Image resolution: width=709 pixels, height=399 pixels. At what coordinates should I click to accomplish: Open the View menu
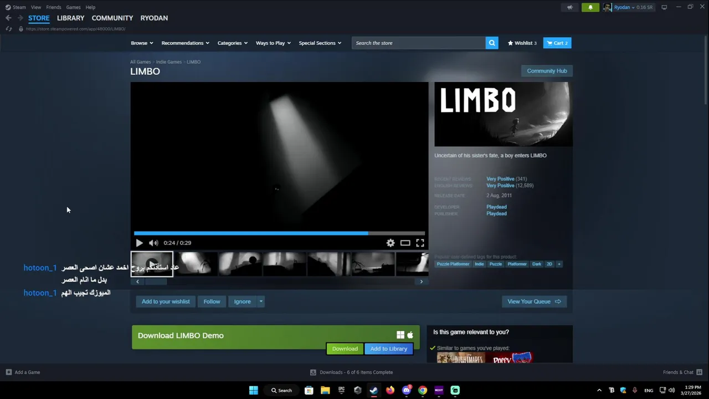(36, 7)
